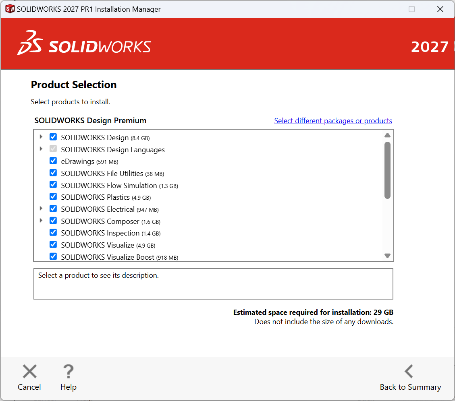
Task: Go back using the Back to Summary arrow
Action: (x=409, y=372)
